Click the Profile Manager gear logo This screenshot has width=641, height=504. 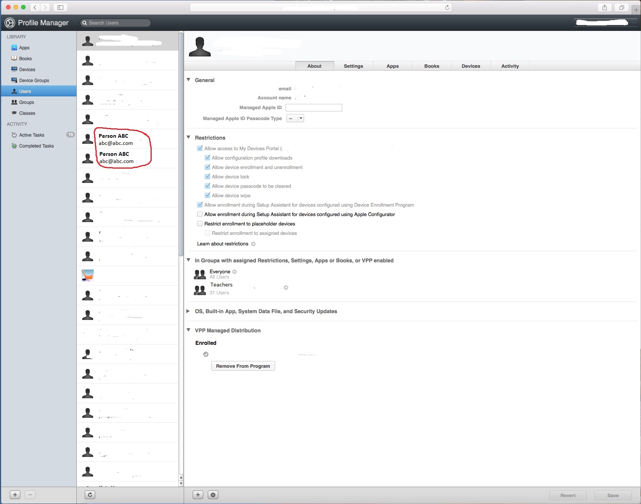[x=10, y=23]
